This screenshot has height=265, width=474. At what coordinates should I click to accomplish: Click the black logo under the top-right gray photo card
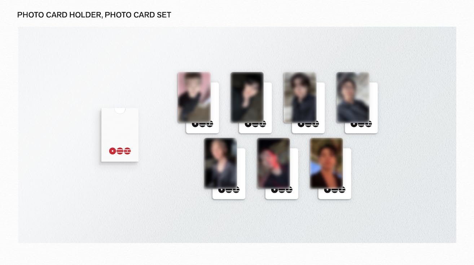tap(361, 124)
